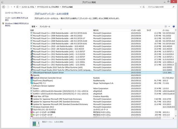Click the ホームページ・ビルダー19 SP icon
Viewport: 178px width, 129px height.
[x=32, y=115]
